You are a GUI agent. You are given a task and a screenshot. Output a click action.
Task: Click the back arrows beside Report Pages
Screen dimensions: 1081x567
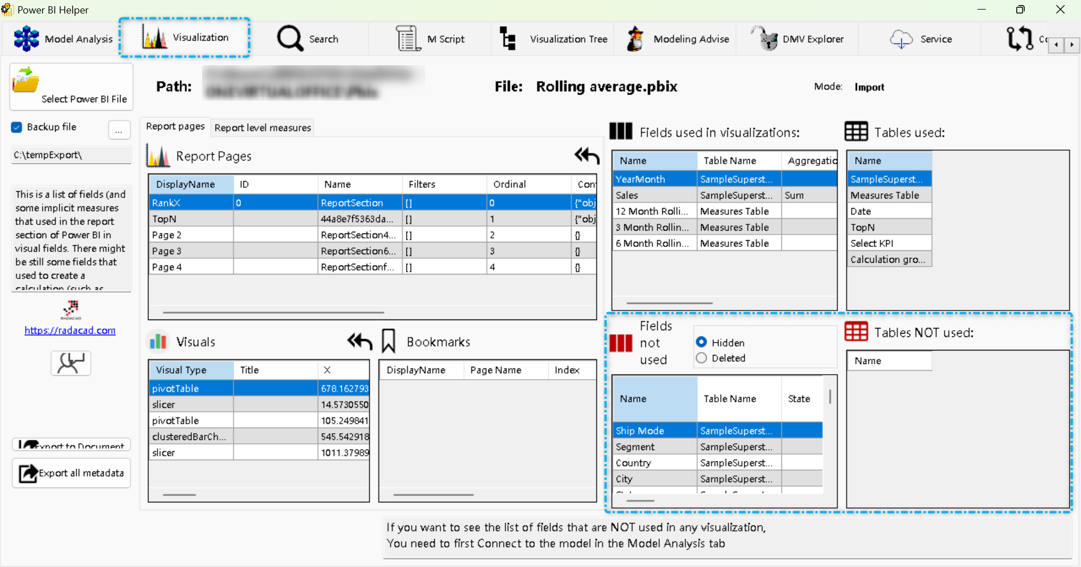click(587, 156)
